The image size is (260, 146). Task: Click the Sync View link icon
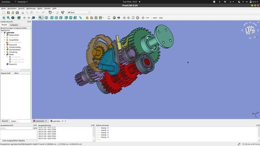coord(33,18)
